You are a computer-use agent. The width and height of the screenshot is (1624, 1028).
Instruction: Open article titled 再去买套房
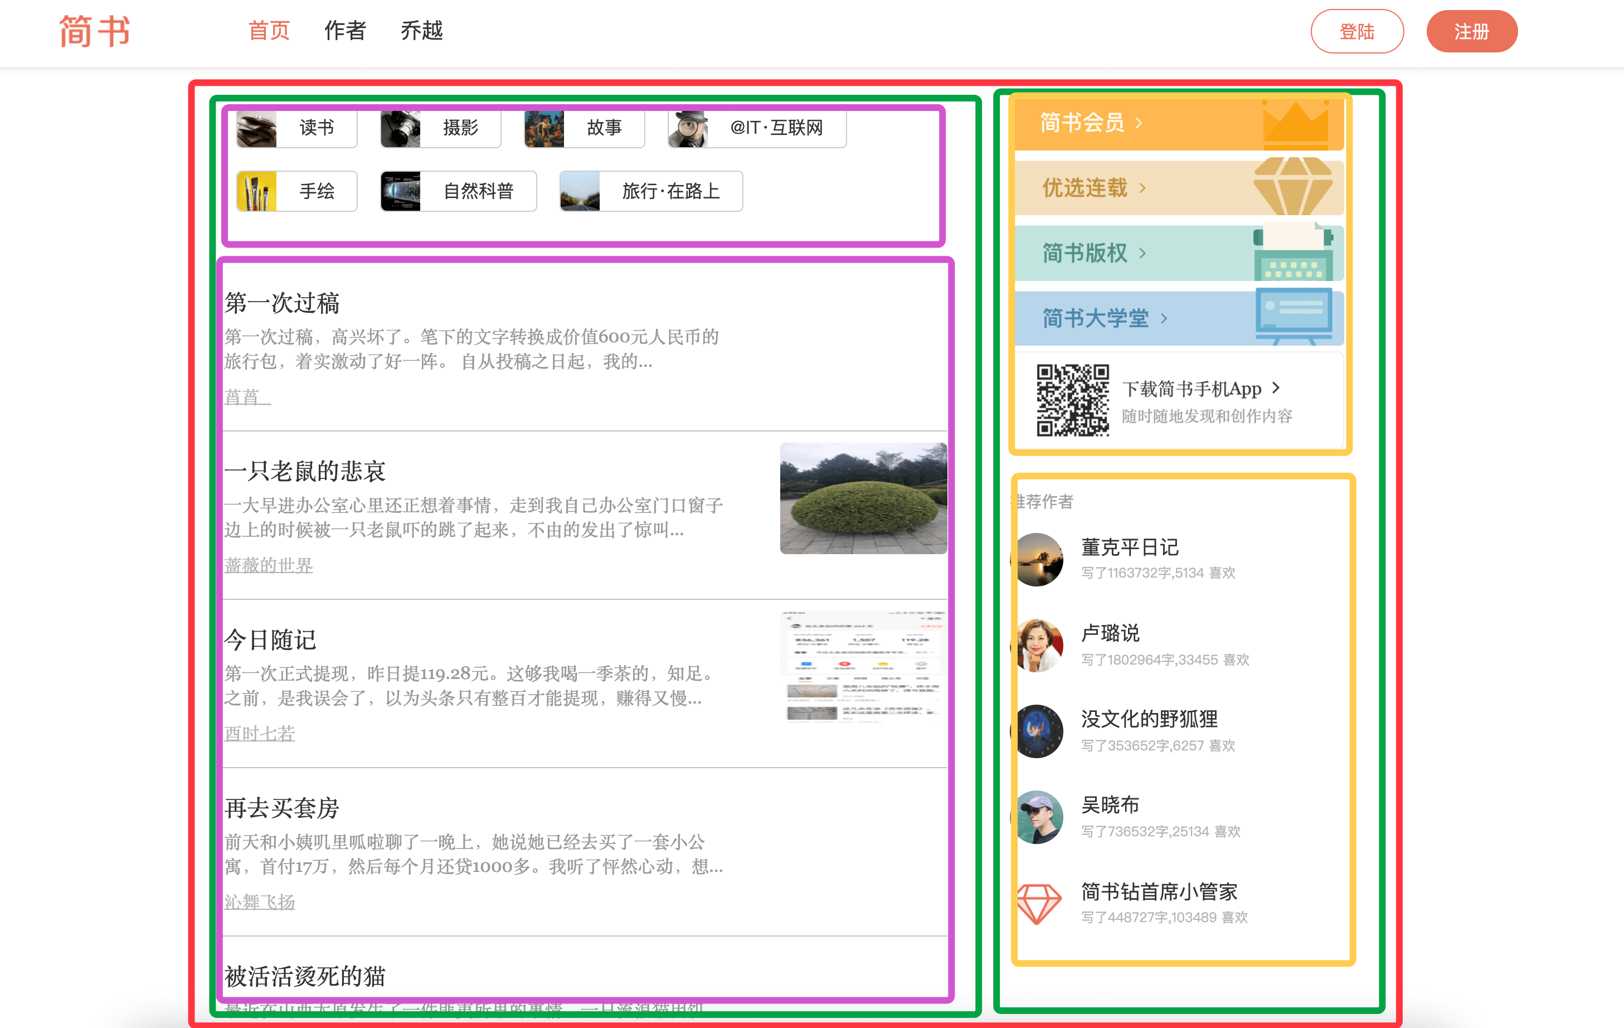[x=282, y=808]
